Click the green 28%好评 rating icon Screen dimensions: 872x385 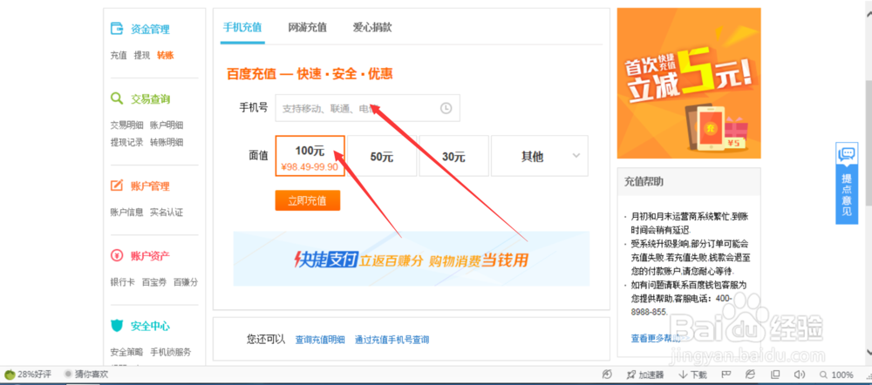click(10, 375)
